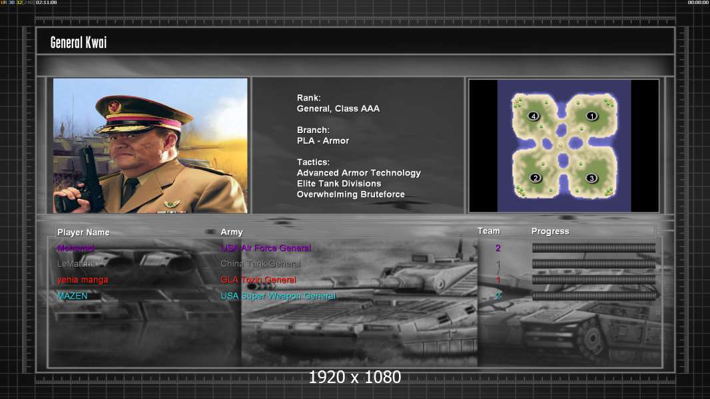Click the Player Name column header
The height and width of the screenshot is (399, 710).
point(83,232)
